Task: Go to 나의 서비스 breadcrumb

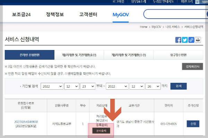Action: click(x=173, y=27)
